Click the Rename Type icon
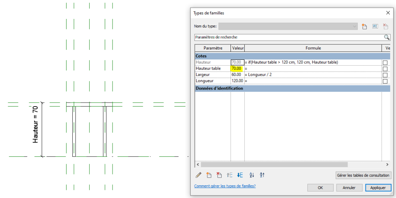Viewport: 396px width, 198px height. [x=375, y=26]
